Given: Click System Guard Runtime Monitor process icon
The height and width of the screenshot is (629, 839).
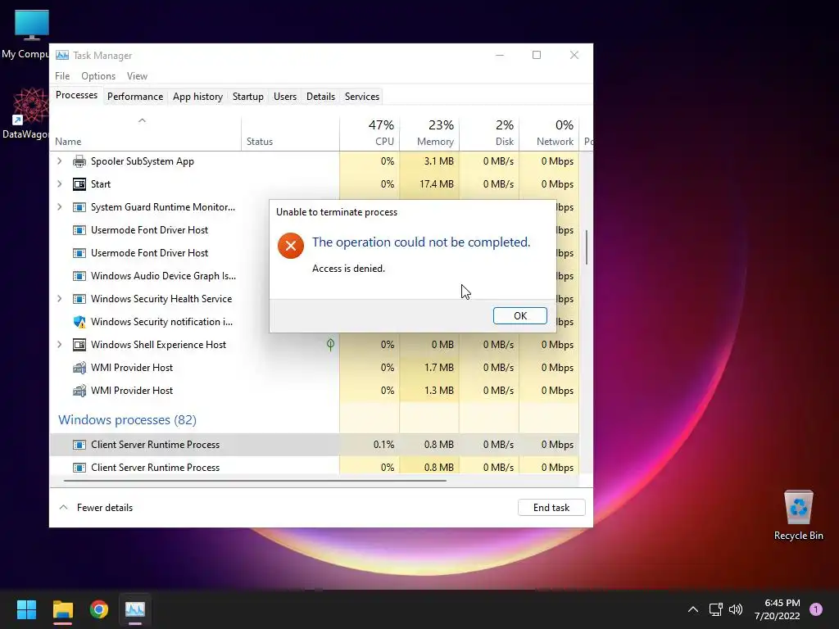Looking at the screenshot, I should click(x=79, y=207).
